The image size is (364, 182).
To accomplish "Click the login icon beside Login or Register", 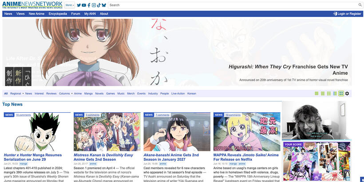I will click(335, 14).
